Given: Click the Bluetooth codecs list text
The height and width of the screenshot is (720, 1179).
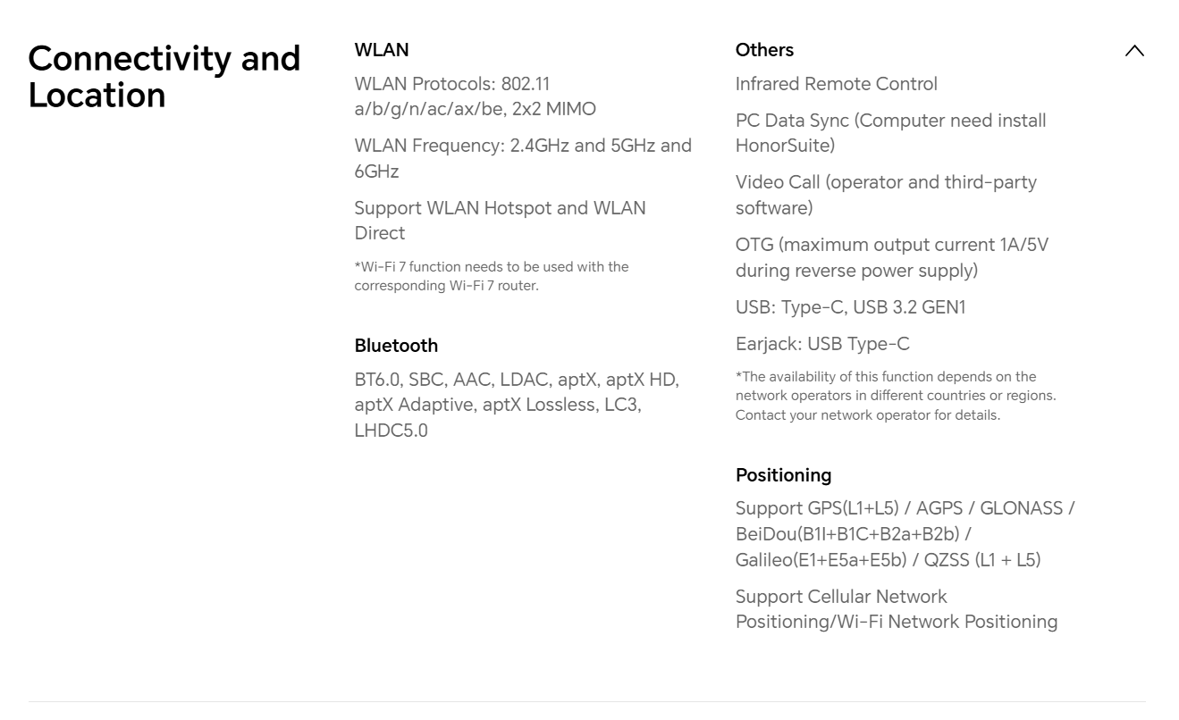Looking at the screenshot, I should (x=517, y=405).
